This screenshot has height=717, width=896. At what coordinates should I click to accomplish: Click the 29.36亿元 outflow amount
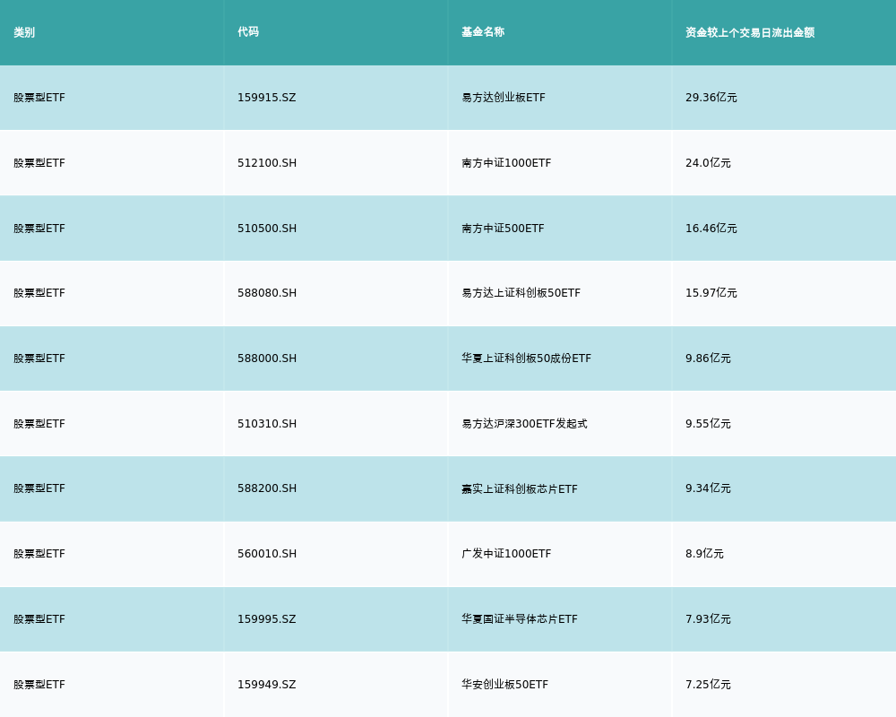coord(709,98)
